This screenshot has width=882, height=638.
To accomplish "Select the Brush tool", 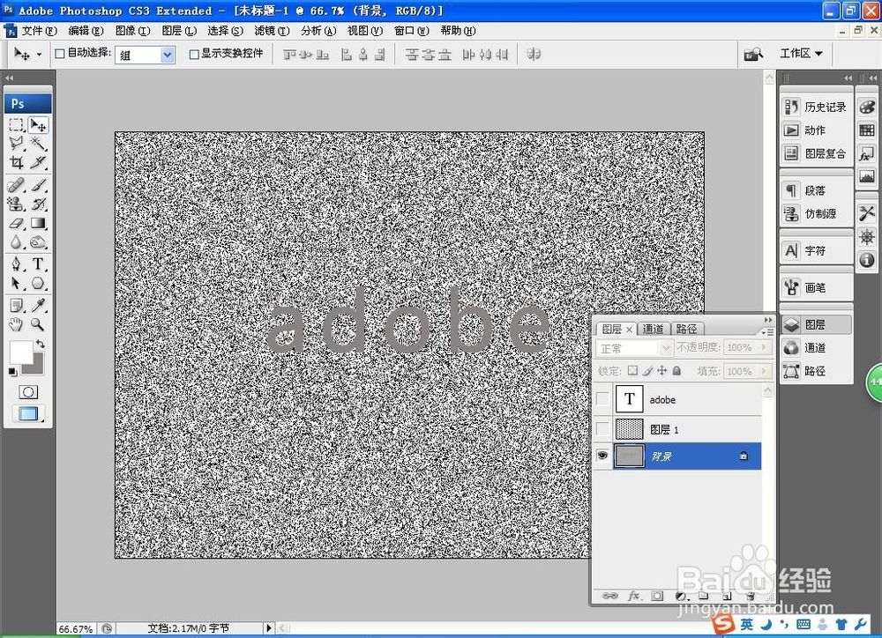I will 38,185.
